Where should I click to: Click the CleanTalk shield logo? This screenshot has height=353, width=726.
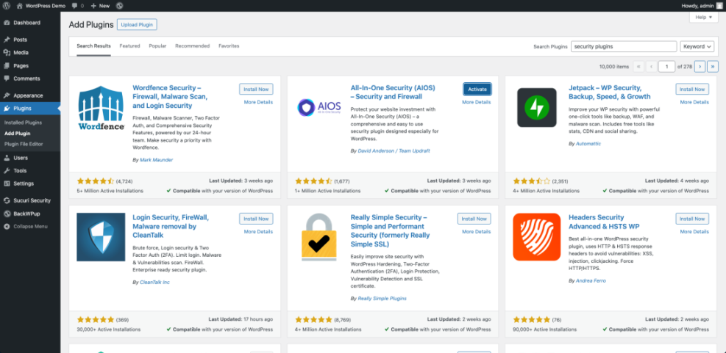click(101, 237)
